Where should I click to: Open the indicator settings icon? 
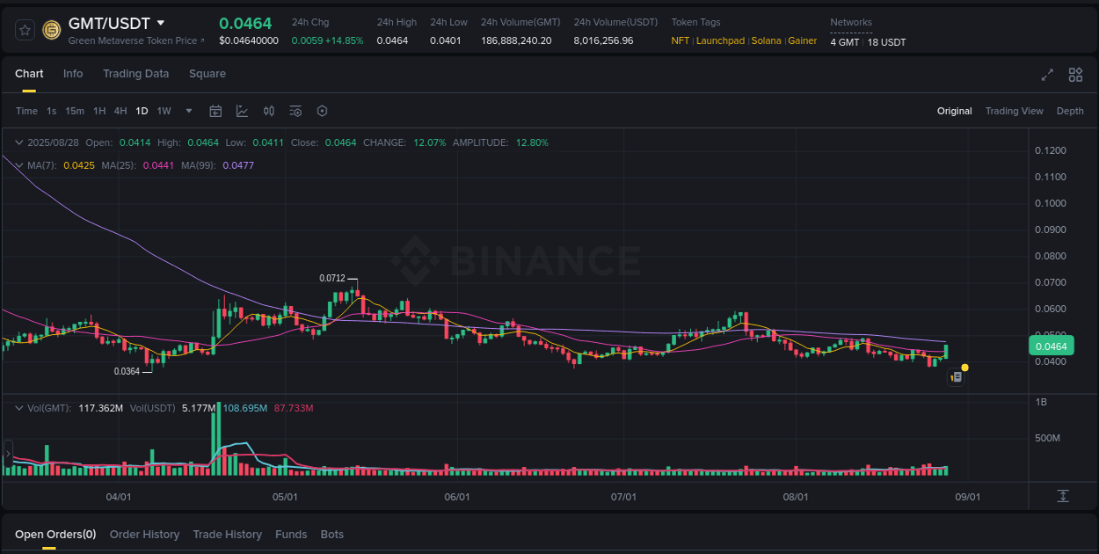tap(295, 111)
